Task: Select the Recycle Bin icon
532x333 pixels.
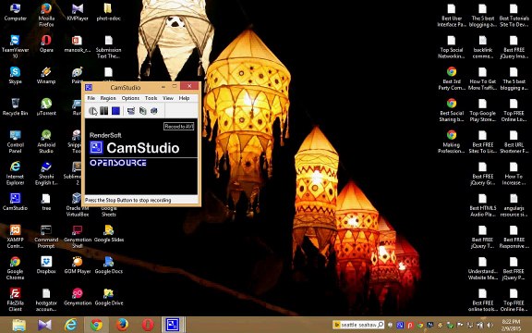Action: pos(16,107)
